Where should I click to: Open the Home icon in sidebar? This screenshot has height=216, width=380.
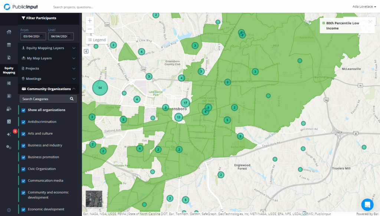click(9, 32)
